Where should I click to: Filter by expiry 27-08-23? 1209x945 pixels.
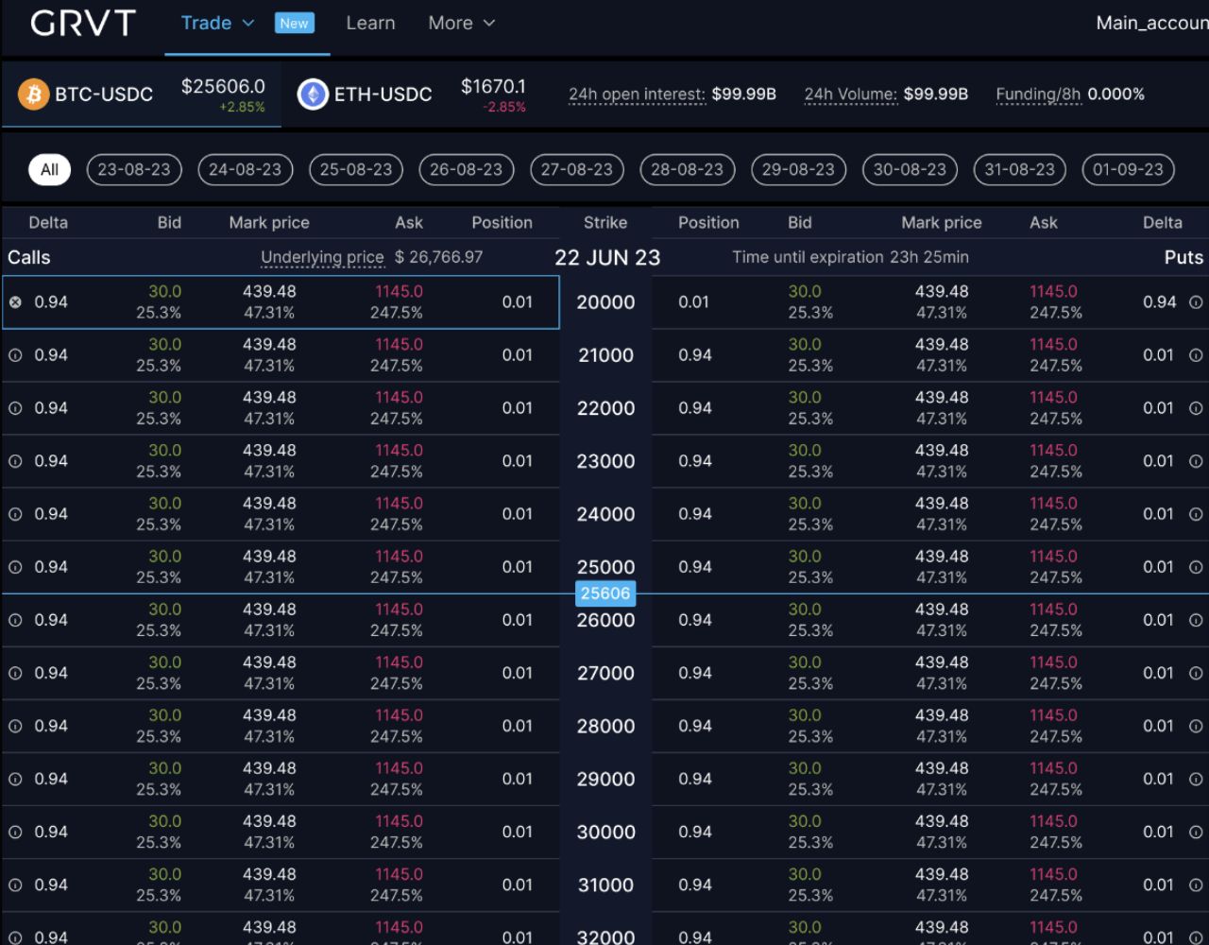click(x=577, y=170)
